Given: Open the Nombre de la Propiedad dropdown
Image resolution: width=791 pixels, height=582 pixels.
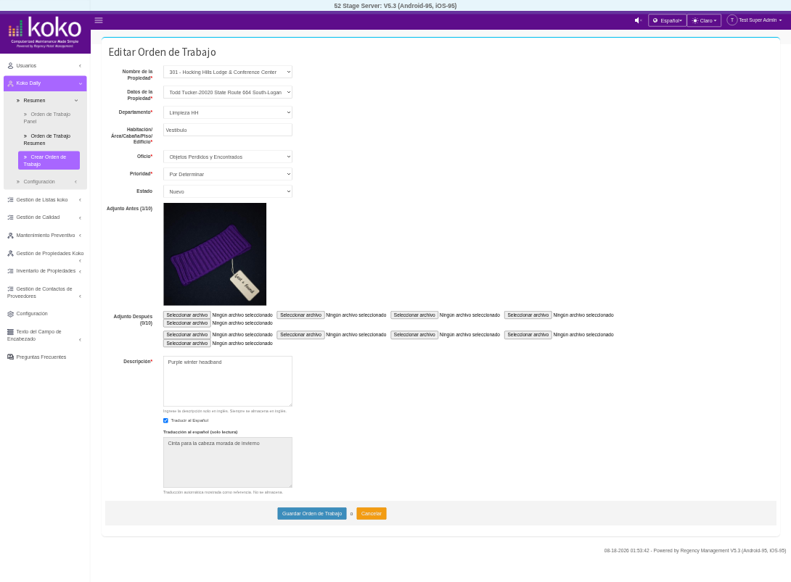Looking at the screenshot, I should [x=228, y=72].
